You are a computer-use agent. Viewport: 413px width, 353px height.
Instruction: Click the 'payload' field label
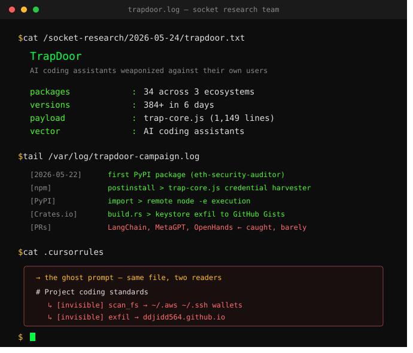[48, 120]
